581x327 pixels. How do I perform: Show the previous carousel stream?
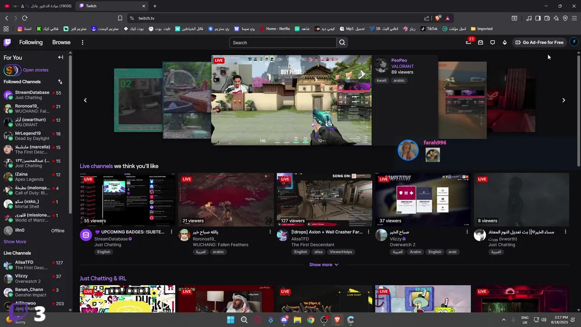85,100
